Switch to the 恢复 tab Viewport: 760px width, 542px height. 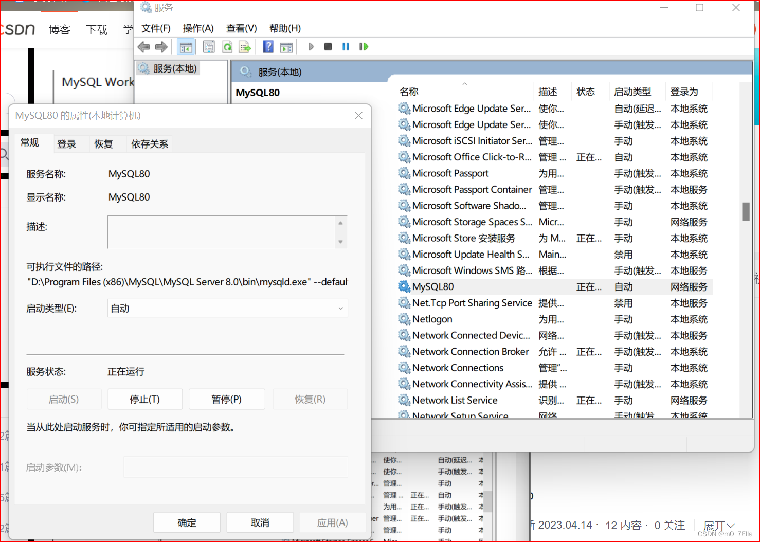(x=103, y=144)
